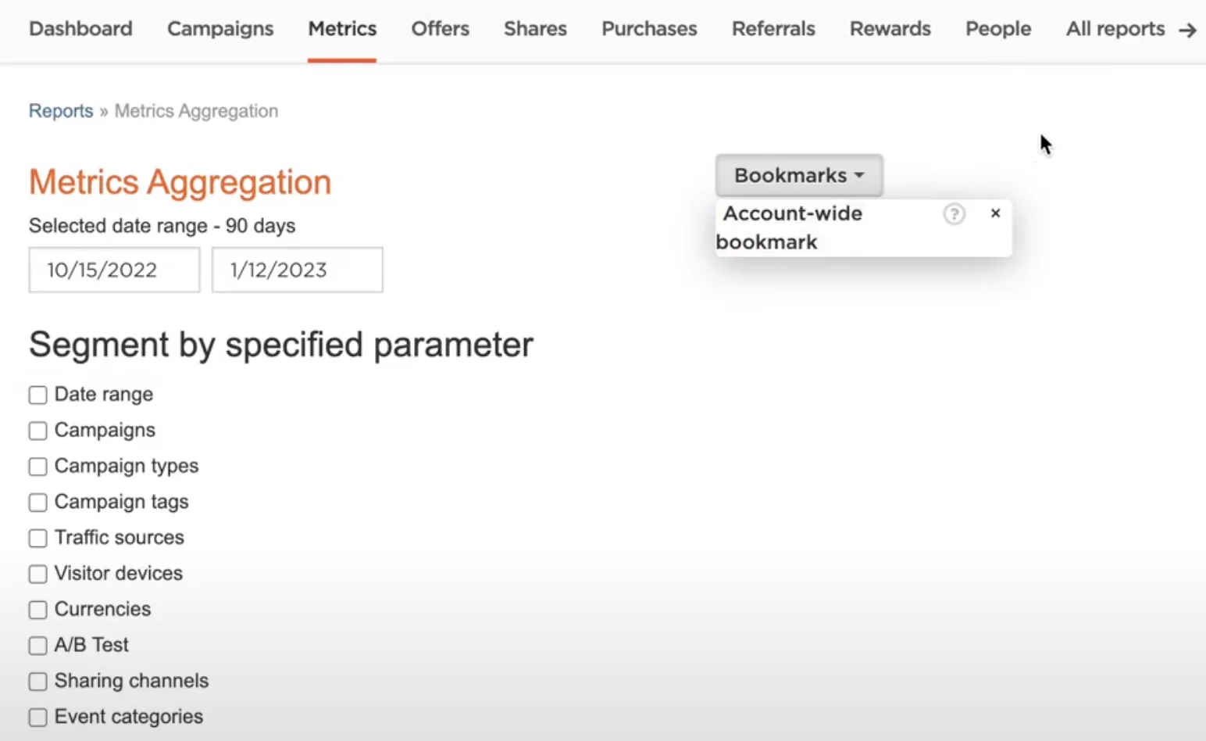Enable the Campaigns segment checkbox

(37, 431)
